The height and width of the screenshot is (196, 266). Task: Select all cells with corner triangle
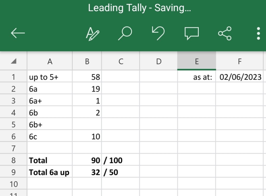click(x=14, y=61)
